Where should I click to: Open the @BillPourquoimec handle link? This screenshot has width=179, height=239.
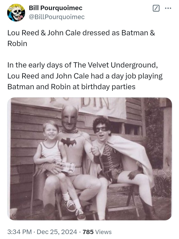point(57,17)
